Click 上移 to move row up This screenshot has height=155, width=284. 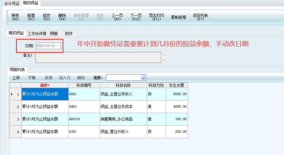pos(16,78)
